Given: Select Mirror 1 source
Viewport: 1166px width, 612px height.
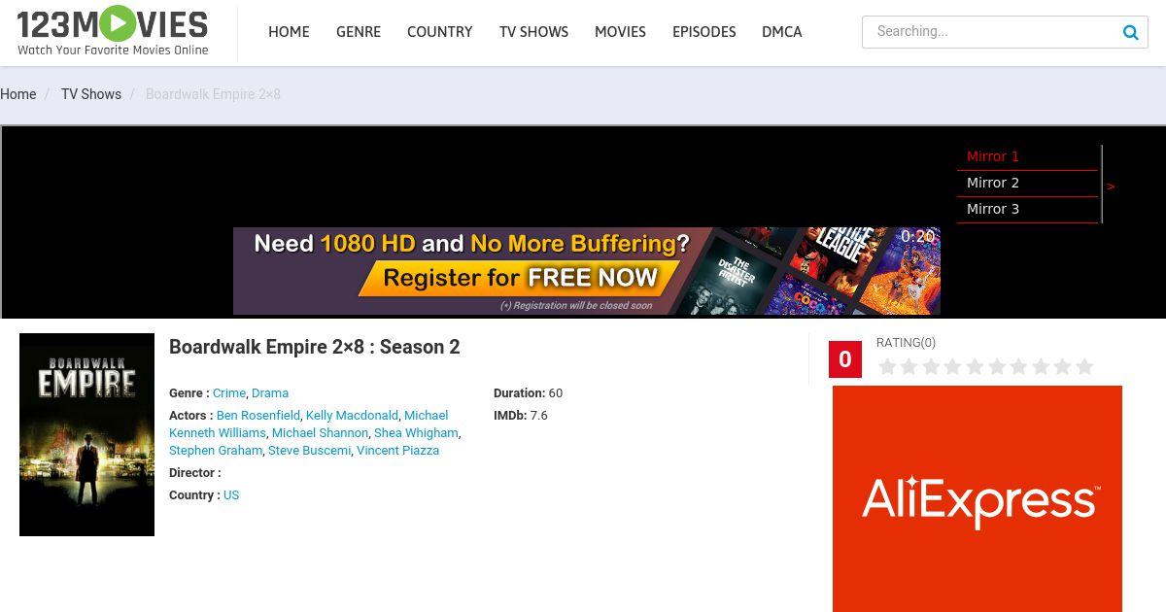Looking at the screenshot, I should tap(1027, 156).
